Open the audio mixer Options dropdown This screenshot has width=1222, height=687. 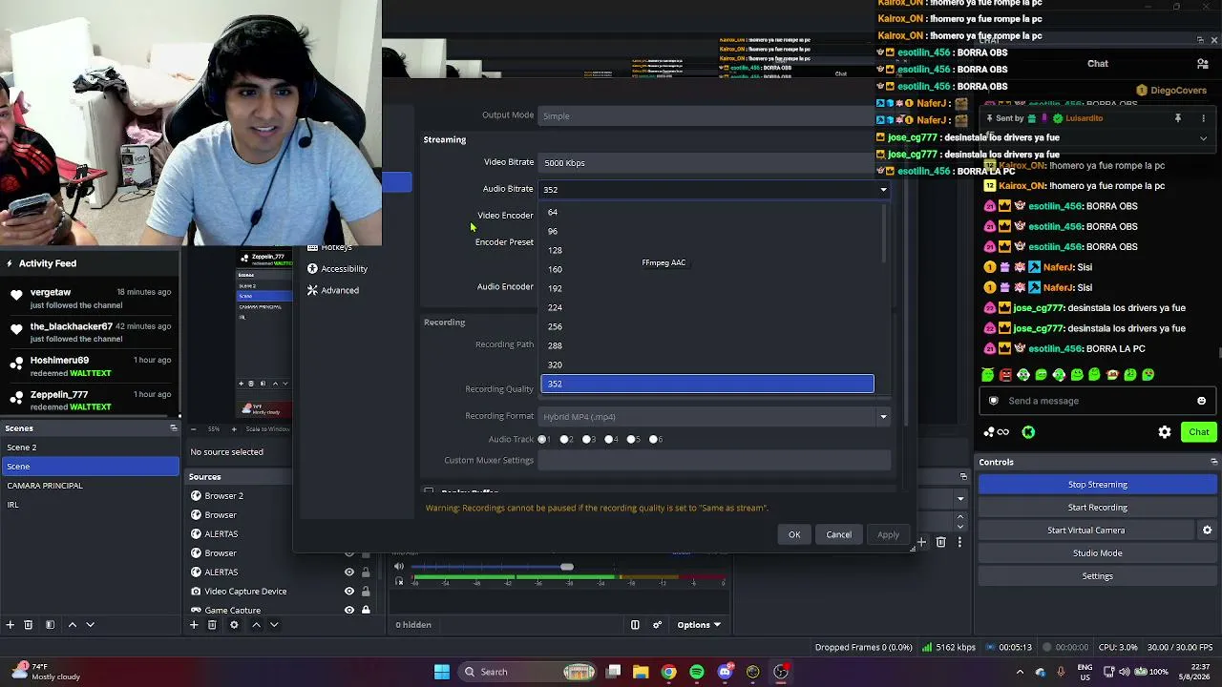699,625
